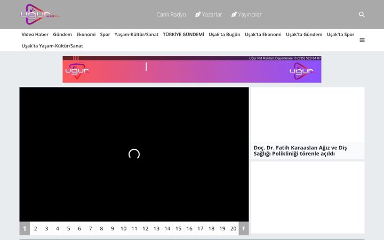This screenshot has width=384, height=240.
Task: Open the hamburger menu icon
Action: point(362,40)
